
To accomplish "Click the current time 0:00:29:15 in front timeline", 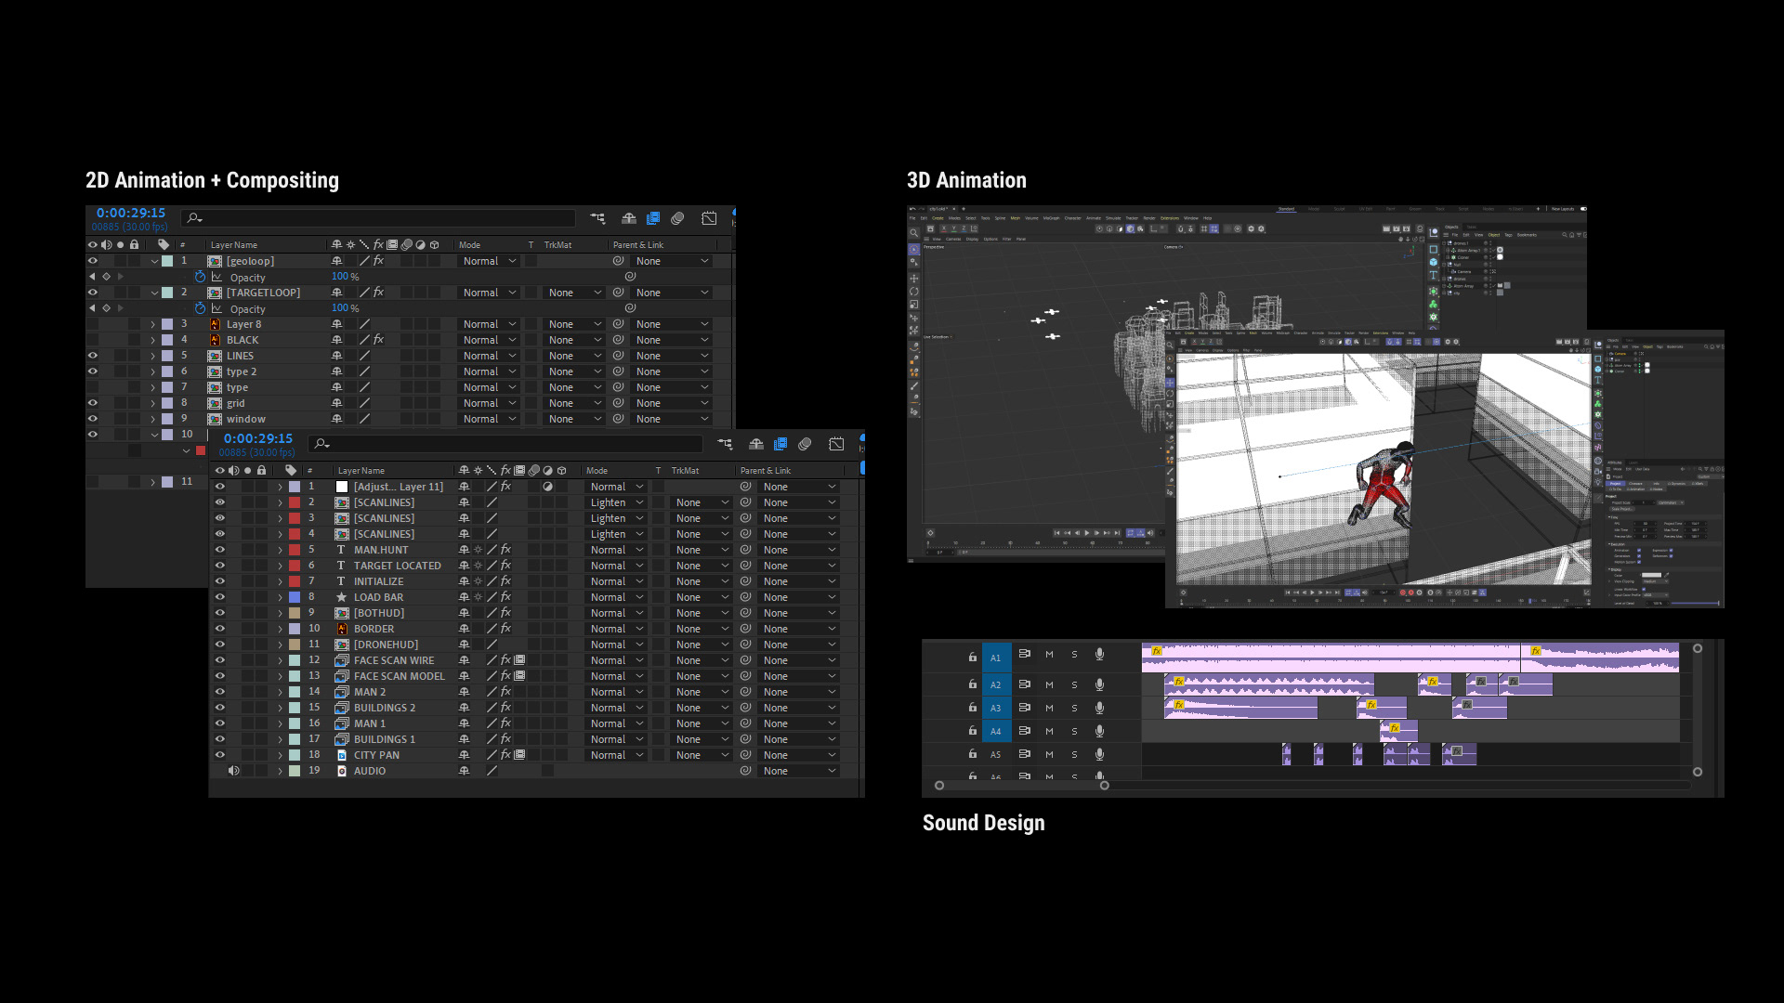I will coord(257,438).
